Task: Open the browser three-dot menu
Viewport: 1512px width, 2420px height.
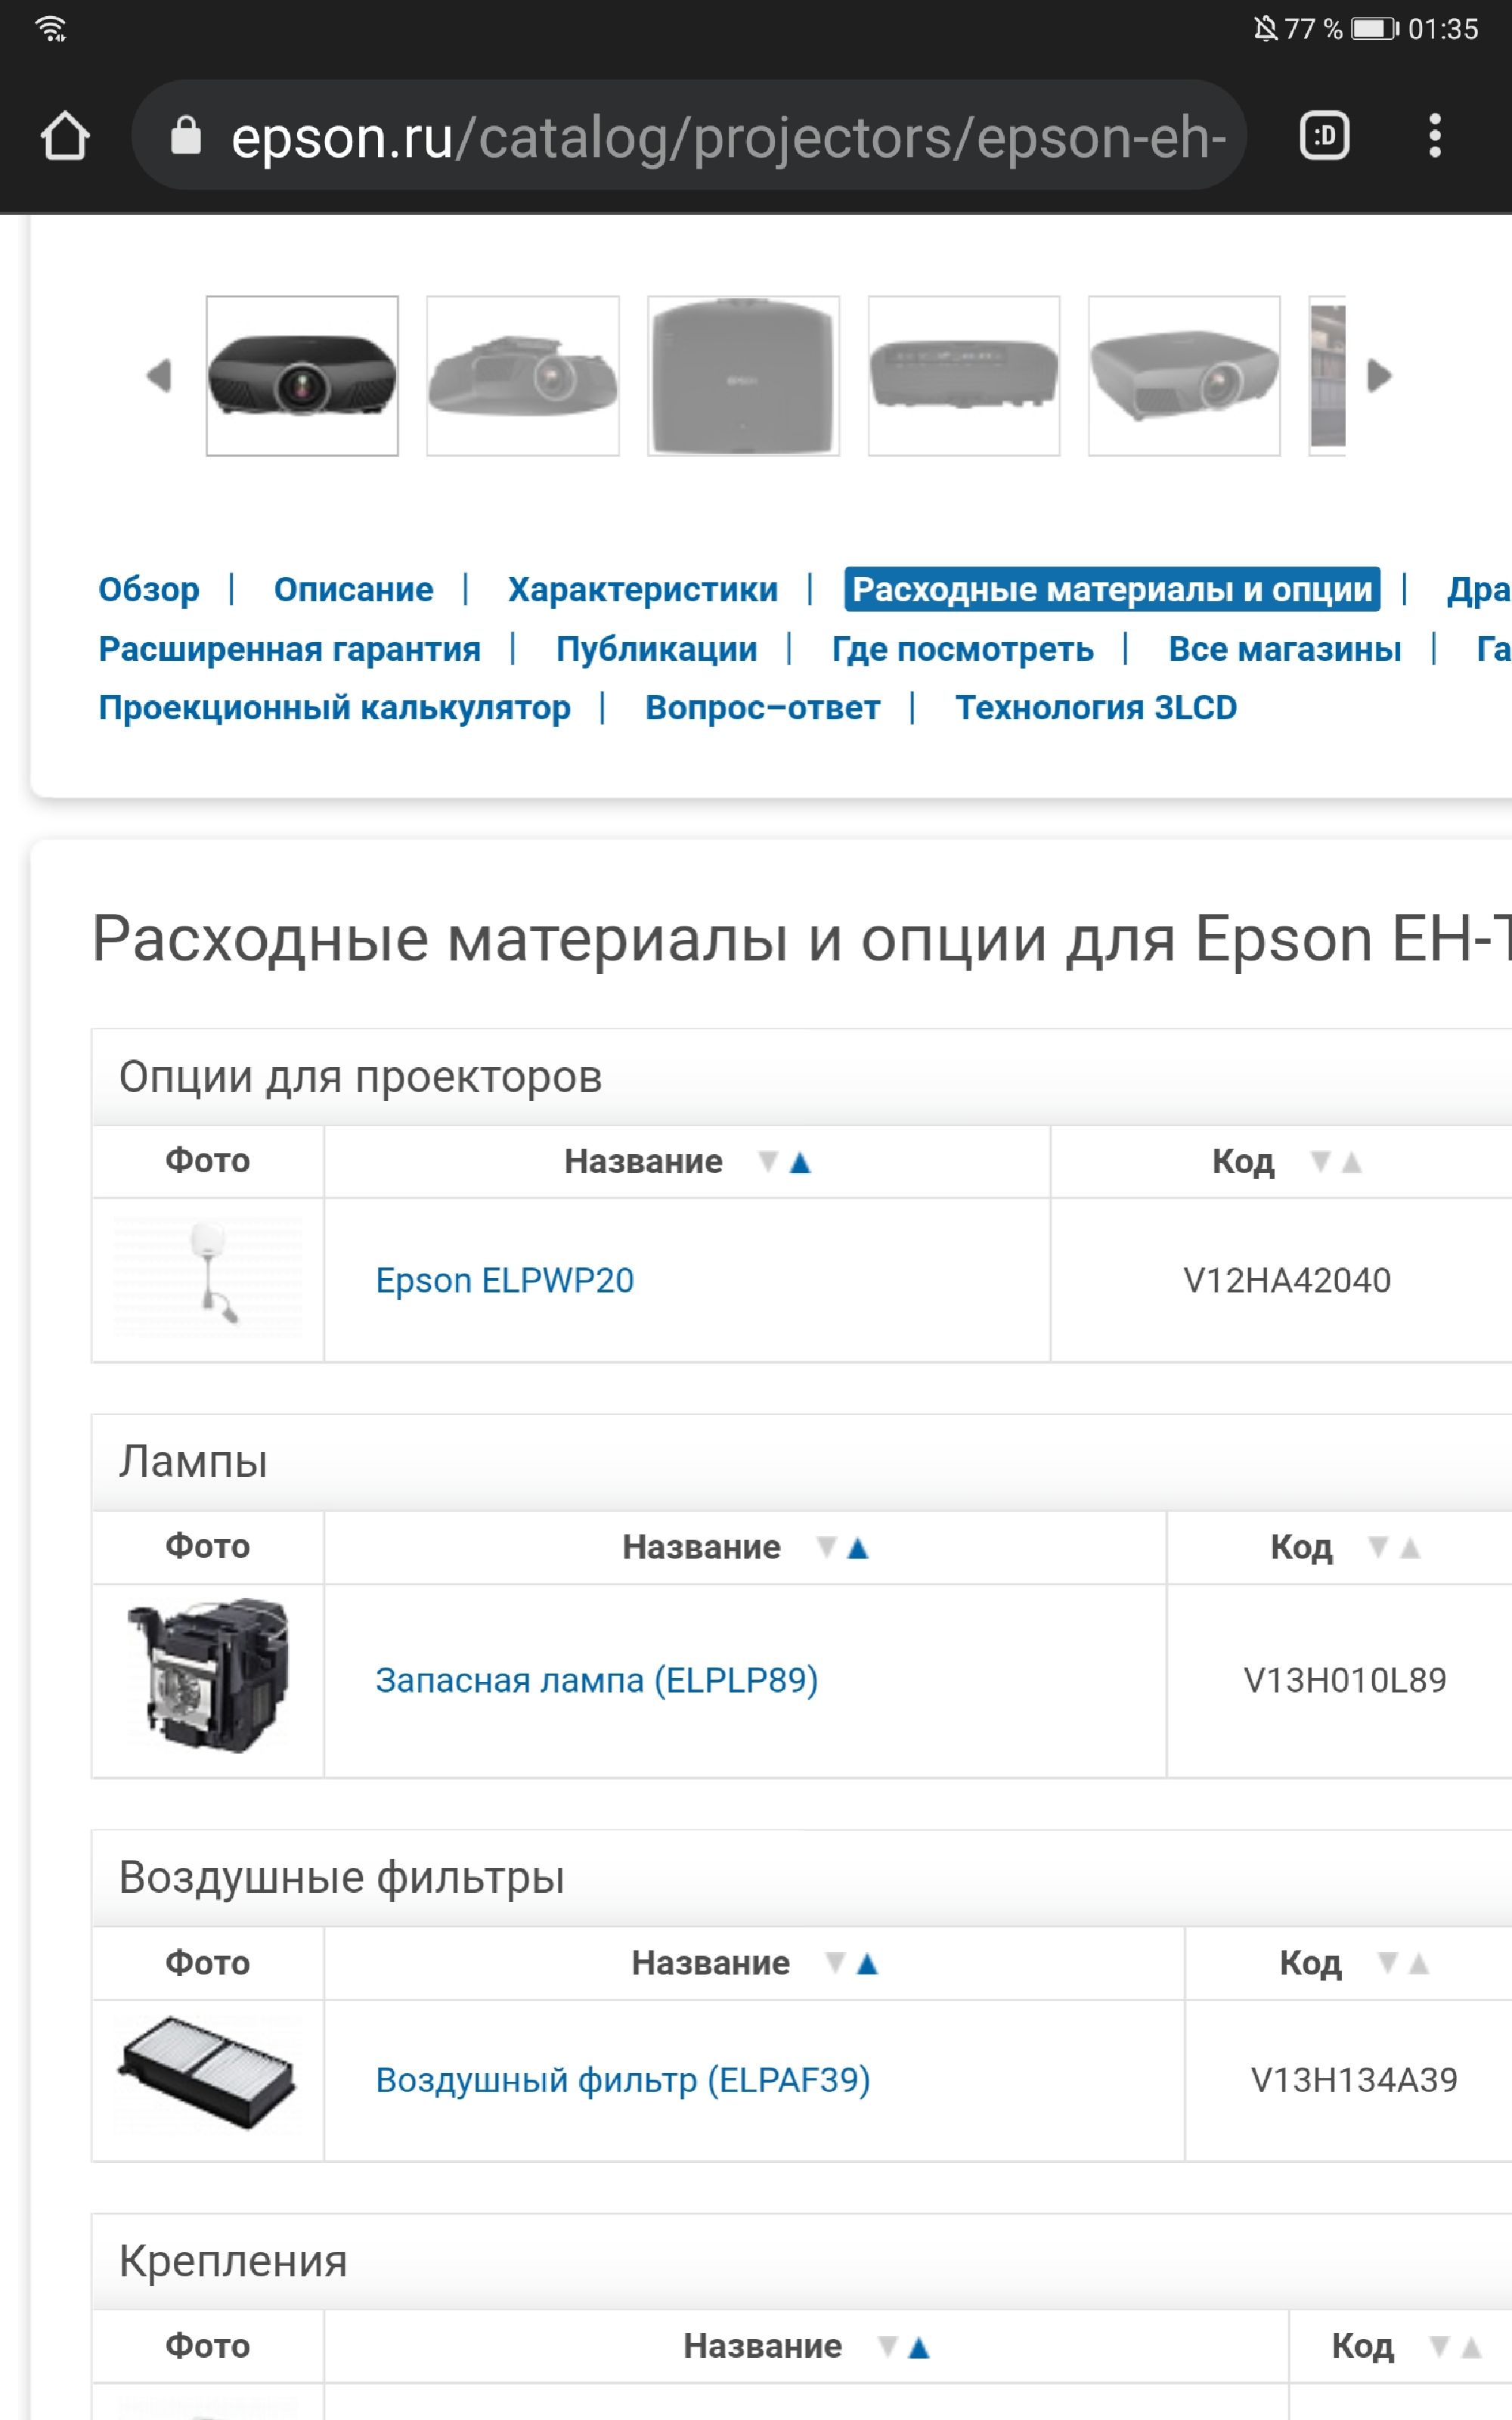Action: tap(1434, 136)
